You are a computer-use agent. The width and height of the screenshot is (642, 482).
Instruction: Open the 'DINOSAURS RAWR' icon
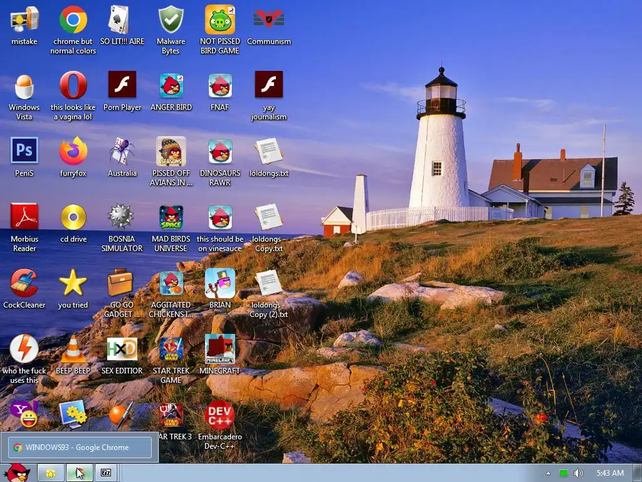220,151
